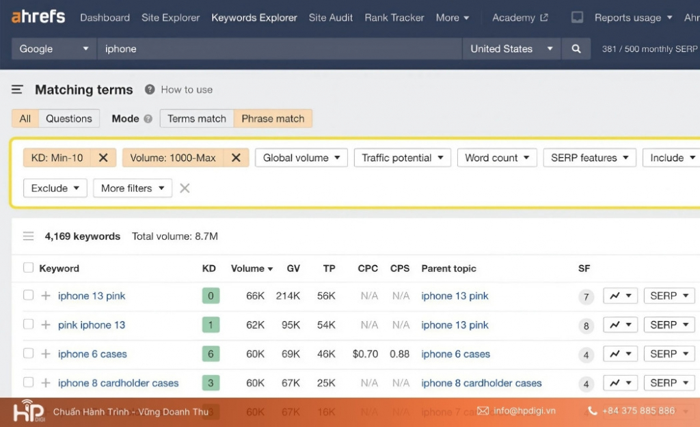Open SERP button for iphone 13 pink

[669, 295]
